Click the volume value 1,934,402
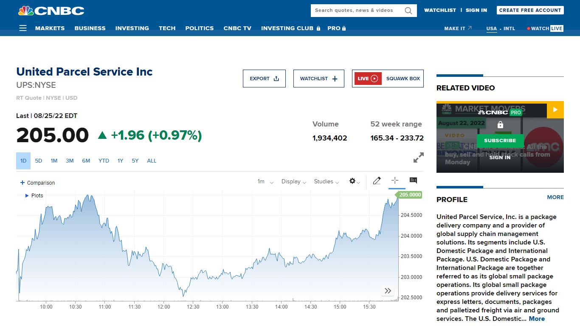 [329, 138]
